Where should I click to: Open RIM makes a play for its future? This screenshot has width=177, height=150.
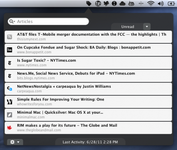tap(88, 128)
